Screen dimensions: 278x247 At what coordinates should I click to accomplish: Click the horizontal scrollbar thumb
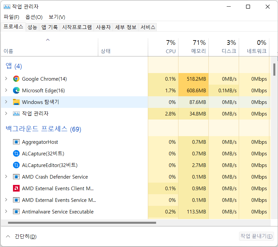click(x=82, y=223)
